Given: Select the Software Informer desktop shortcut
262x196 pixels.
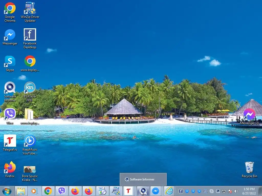Looking at the screenshot, I should click(x=10, y=92).
